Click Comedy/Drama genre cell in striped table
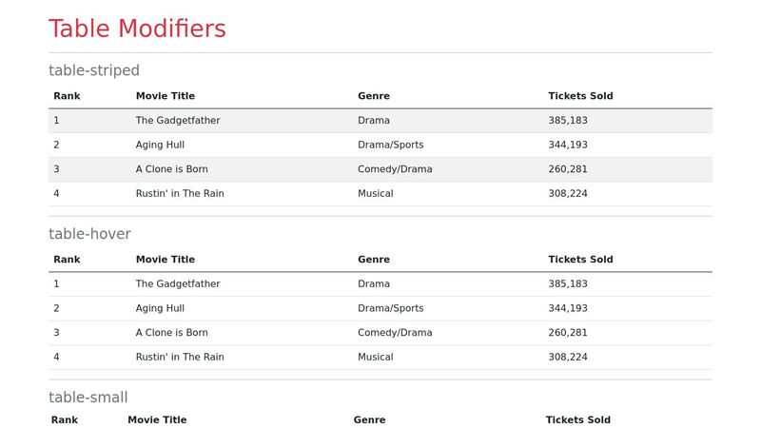Viewport: 761px width, 428px height. pos(395,169)
